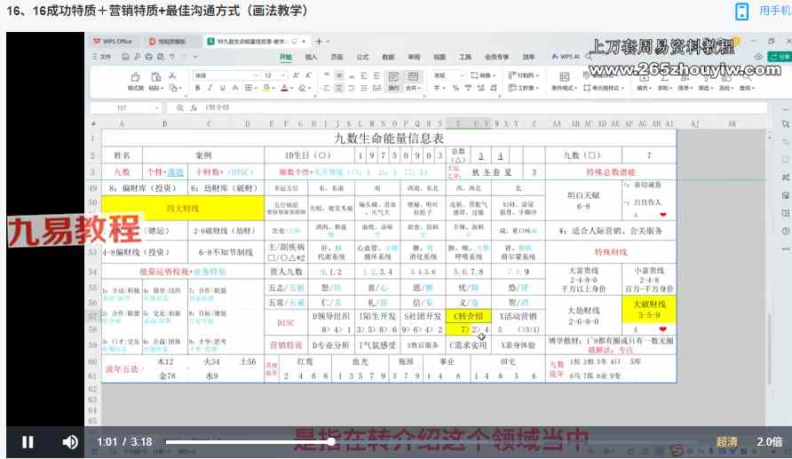792x459 pixels.
Task: Click the wrap text 换行 icon
Action: point(392,80)
